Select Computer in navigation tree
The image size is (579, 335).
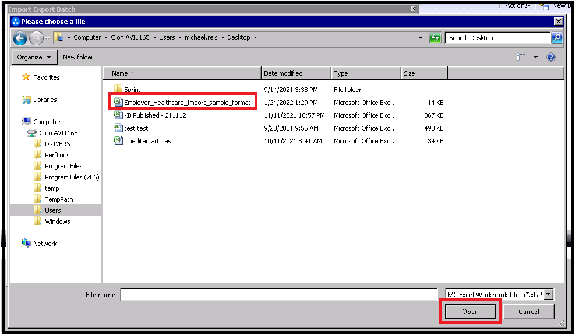(47, 122)
